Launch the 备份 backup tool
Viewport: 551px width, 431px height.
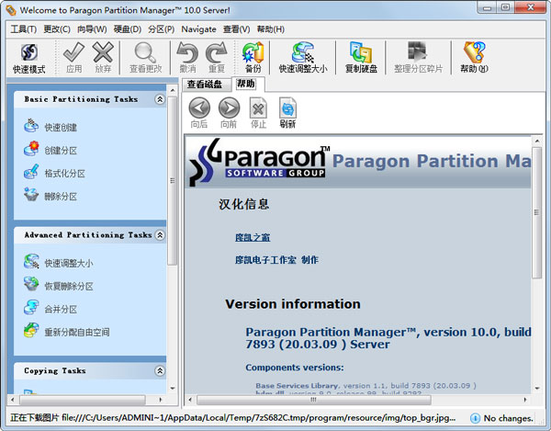click(253, 57)
